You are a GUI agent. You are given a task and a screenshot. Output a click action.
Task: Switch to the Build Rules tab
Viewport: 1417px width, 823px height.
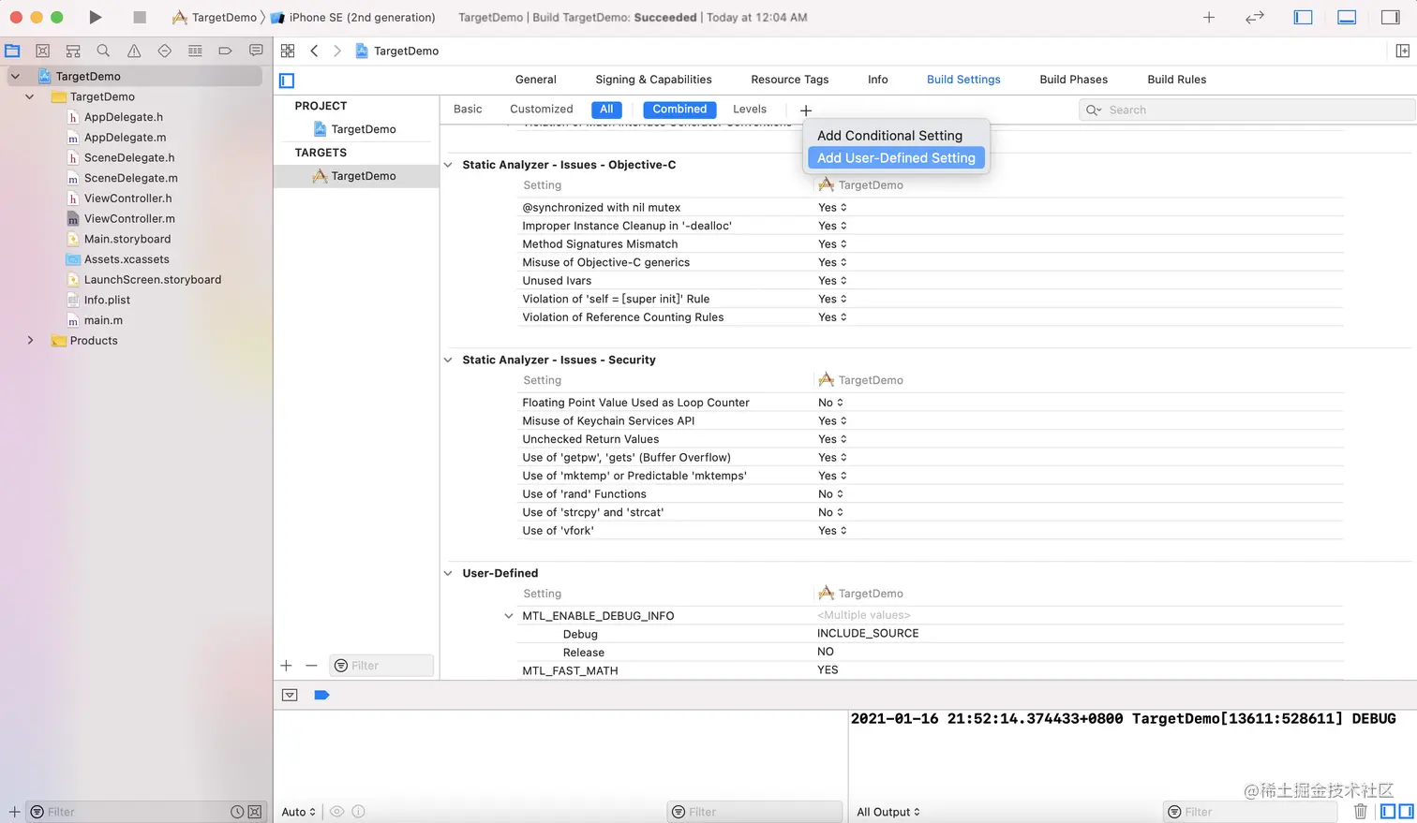[x=1176, y=80]
